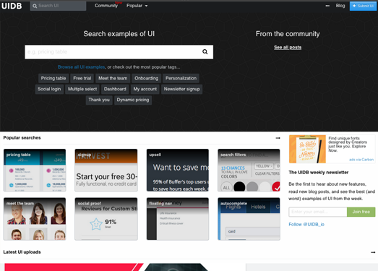
Task: Open the social proof thumbnail
Action: coord(106,219)
